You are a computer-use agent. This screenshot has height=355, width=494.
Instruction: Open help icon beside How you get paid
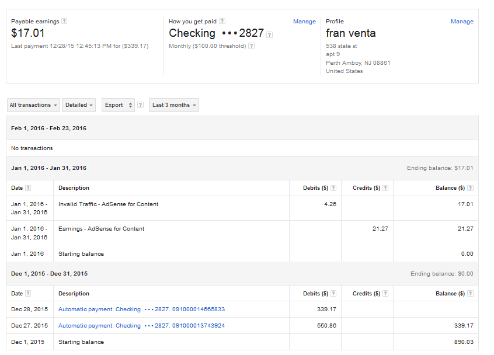click(x=222, y=21)
